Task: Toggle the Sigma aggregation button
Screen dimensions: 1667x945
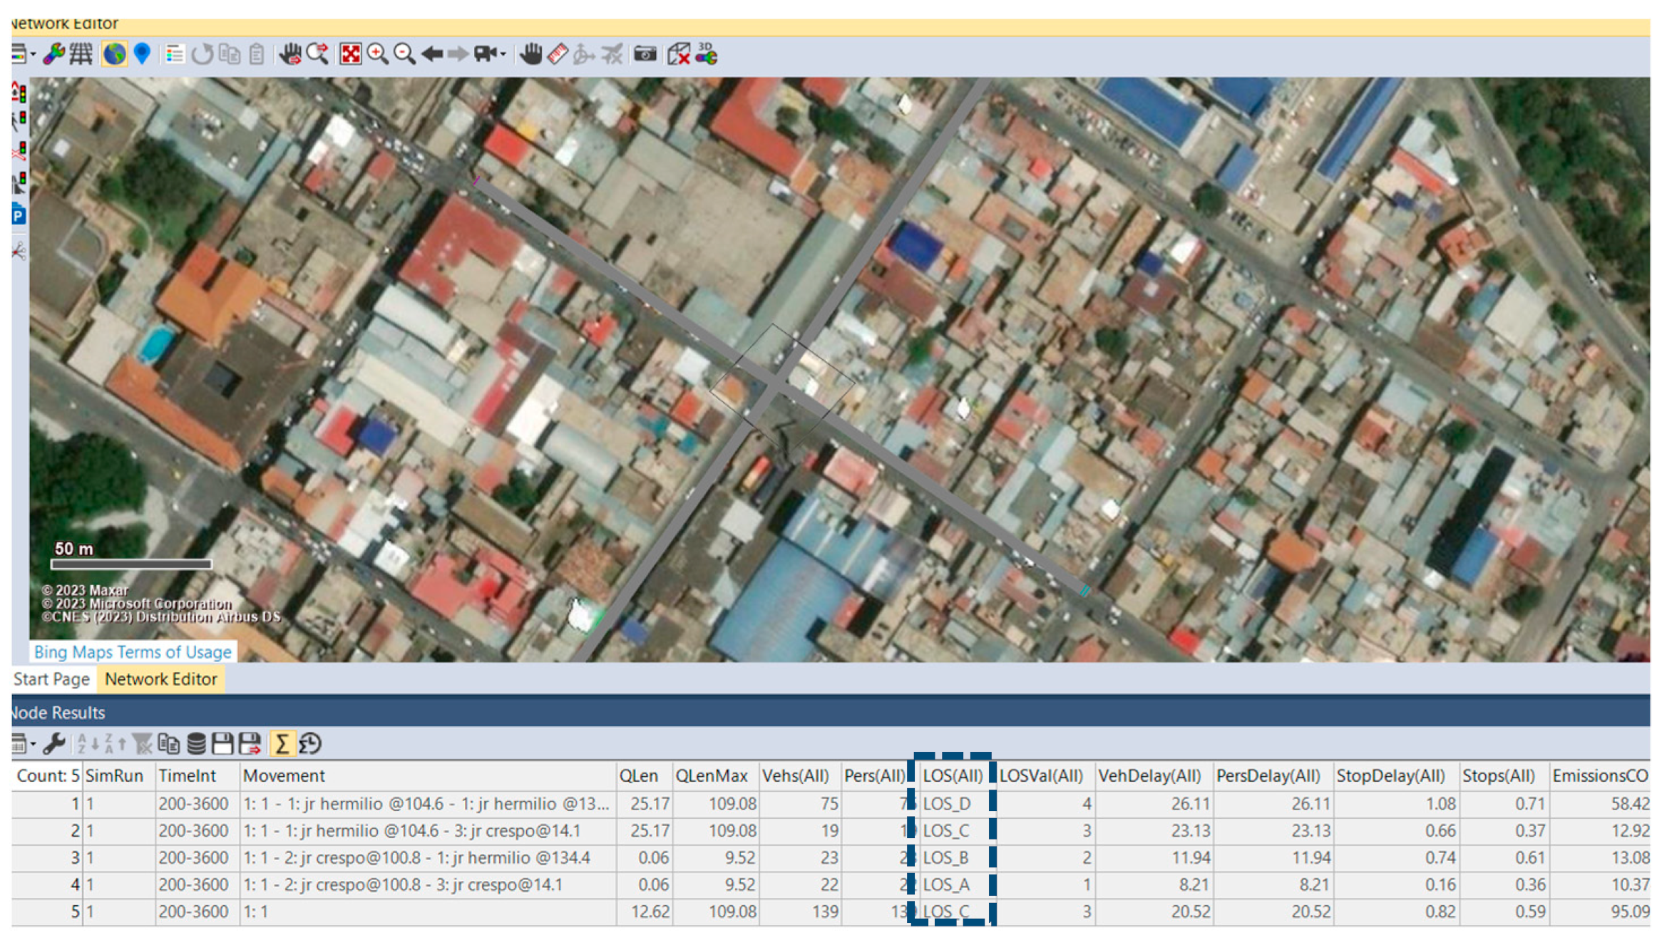Action: tap(282, 743)
